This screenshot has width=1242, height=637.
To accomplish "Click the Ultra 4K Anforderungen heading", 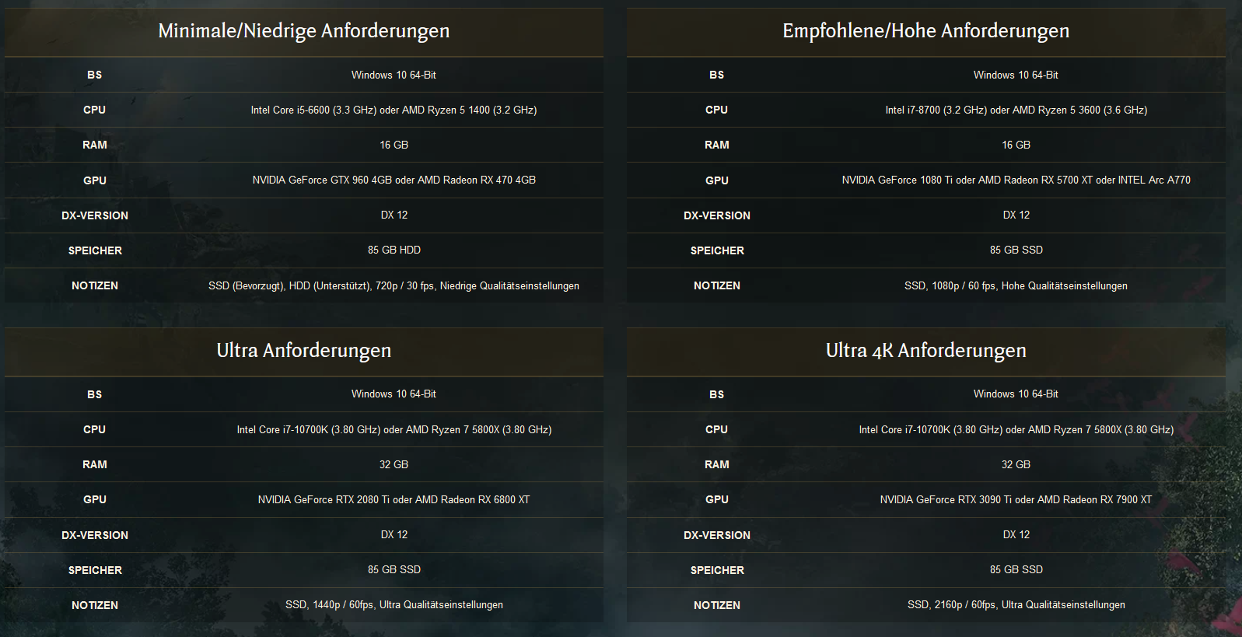I will pyautogui.click(x=925, y=351).
